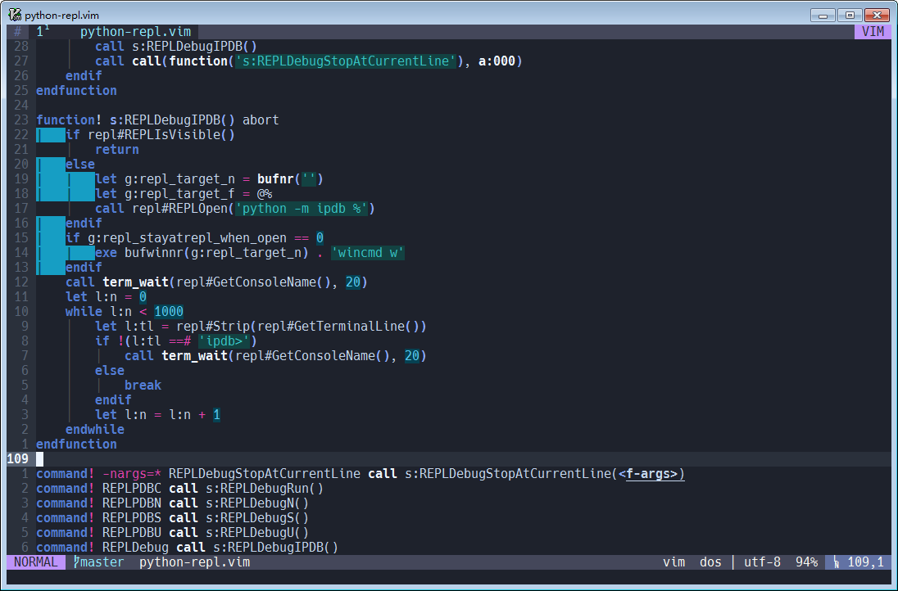Click the Vim application icon in title bar

(x=15, y=15)
